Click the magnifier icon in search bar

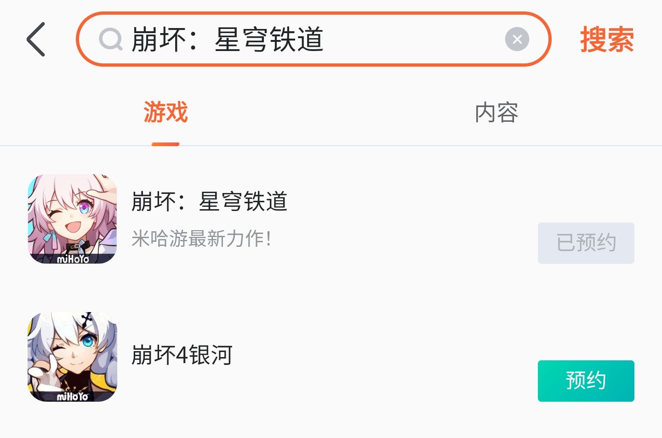pos(110,40)
